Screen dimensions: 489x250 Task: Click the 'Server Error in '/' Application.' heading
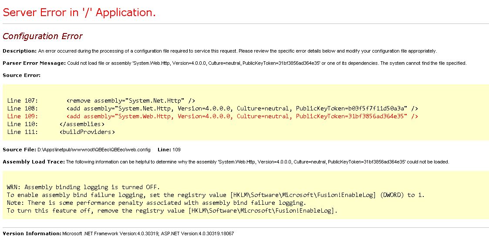[x=79, y=13]
